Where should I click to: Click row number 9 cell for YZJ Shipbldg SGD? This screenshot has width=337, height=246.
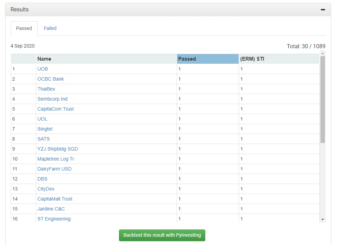tap(23, 149)
